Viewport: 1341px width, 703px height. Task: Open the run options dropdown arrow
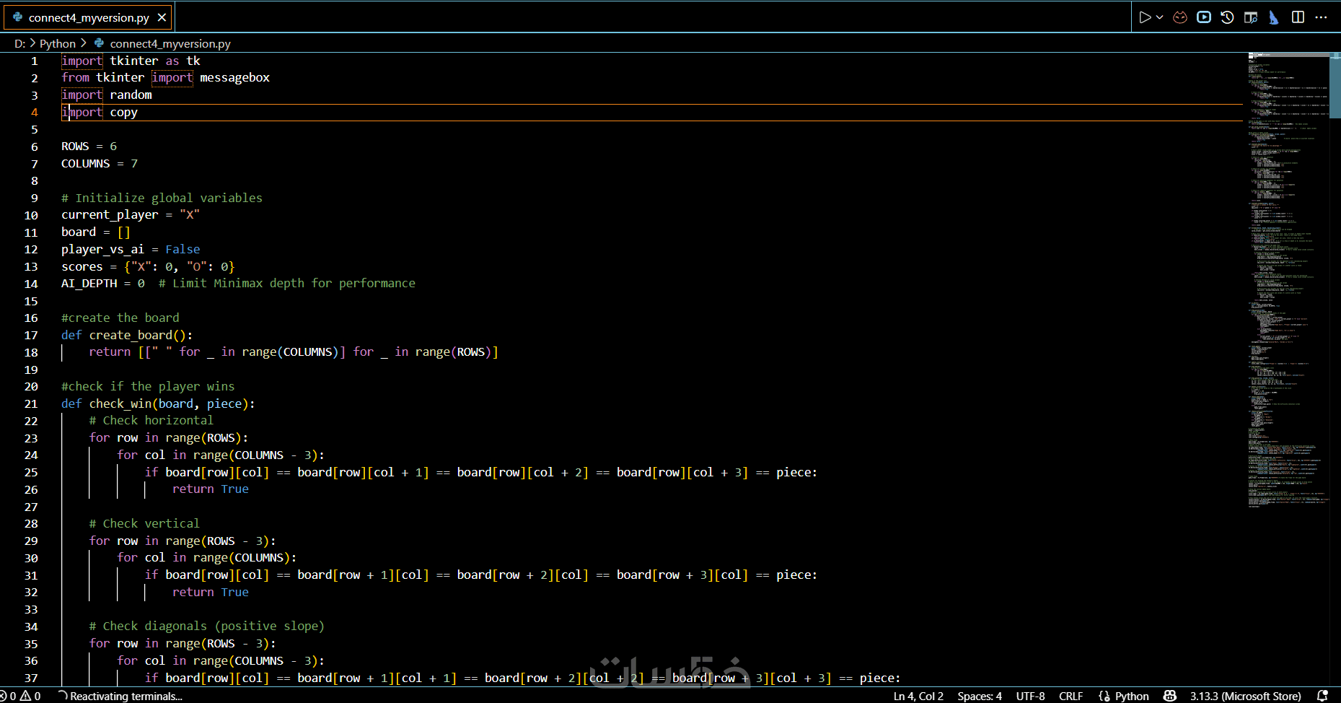[x=1160, y=17]
